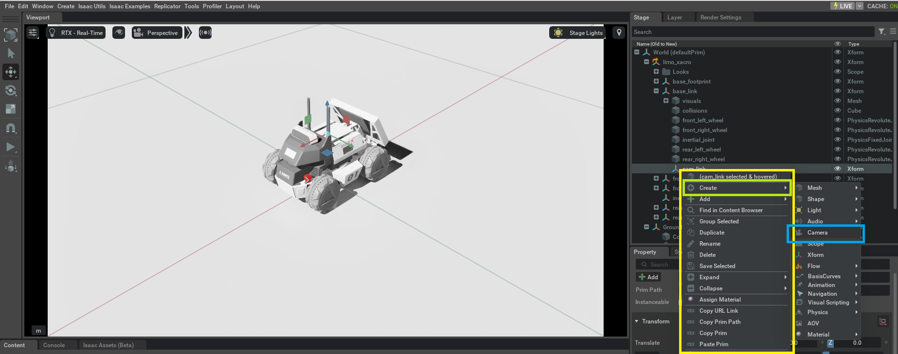Image resolution: width=898 pixels, height=354 pixels.
Task: Toggle visibility of base_link prim
Action: tap(838, 91)
